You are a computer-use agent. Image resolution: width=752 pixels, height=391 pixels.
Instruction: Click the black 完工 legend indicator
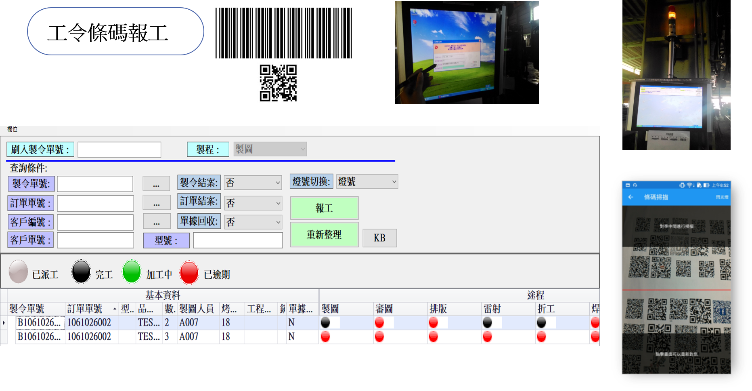coord(81,271)
